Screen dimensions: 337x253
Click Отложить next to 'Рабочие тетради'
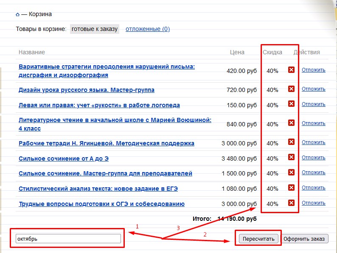coord(313,142)
